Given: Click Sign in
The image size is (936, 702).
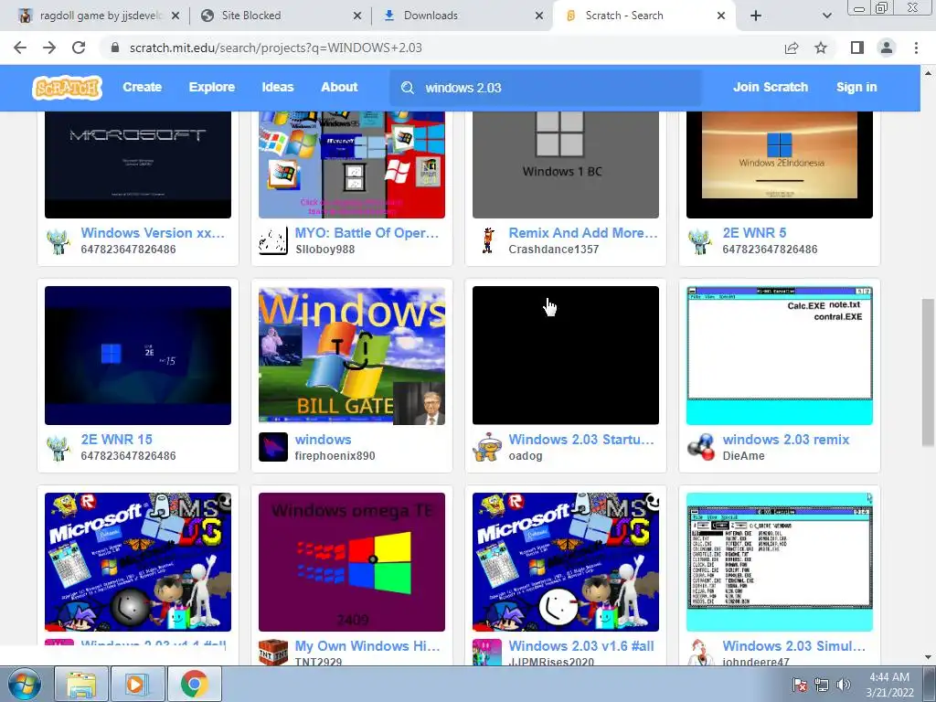Looking at the screenshot, I should click(x=856, y=87).
